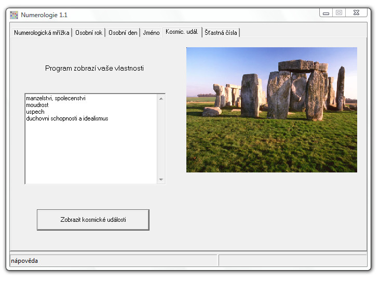Select the Kosmic. udál. tab
The height and width of the screenshot is (281, 380).
(182, 32)
